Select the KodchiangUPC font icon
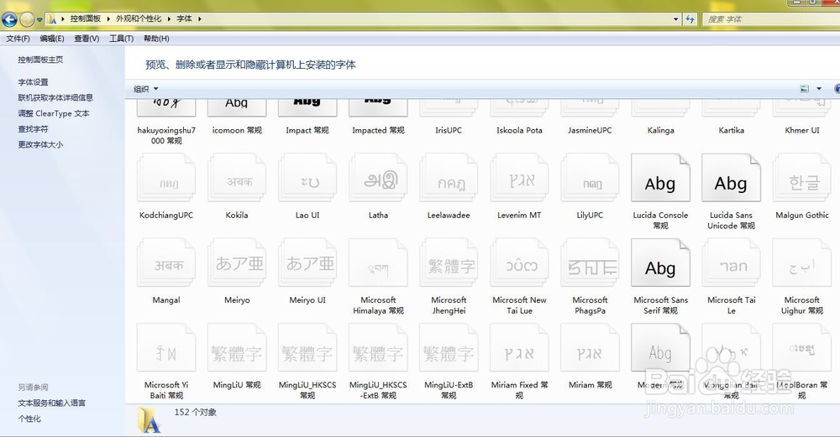The image size is (840, 437). [166, 178]
